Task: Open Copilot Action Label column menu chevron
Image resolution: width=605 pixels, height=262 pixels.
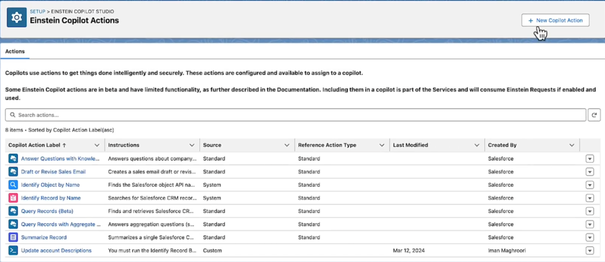Action: point(97,145)
